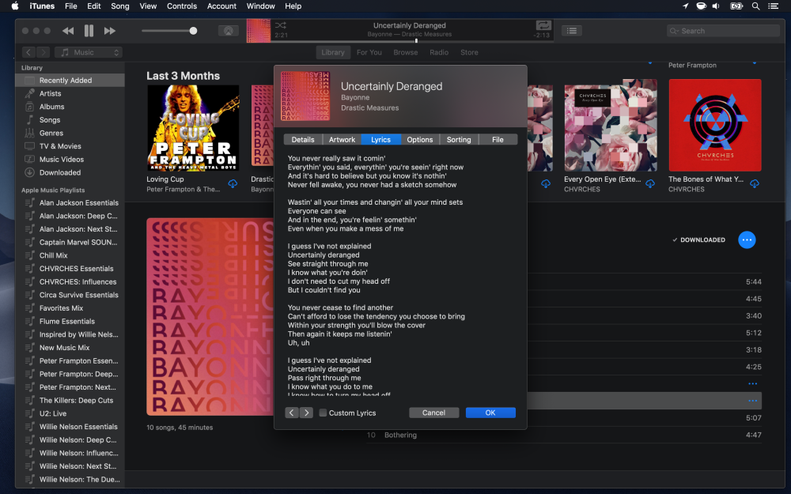Open the Song menu in the menu bar
This screenshot has width=791, height=494.
pyautogui.click(x=120, y=6)
